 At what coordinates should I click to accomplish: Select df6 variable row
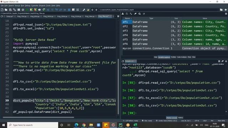coord(175,44)
